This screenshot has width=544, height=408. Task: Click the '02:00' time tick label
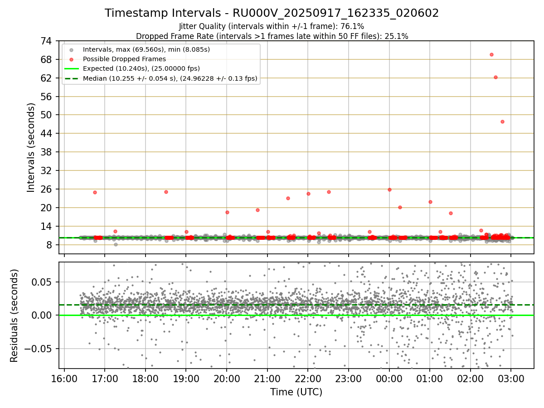pyautogui.click(x=471, y=379)
